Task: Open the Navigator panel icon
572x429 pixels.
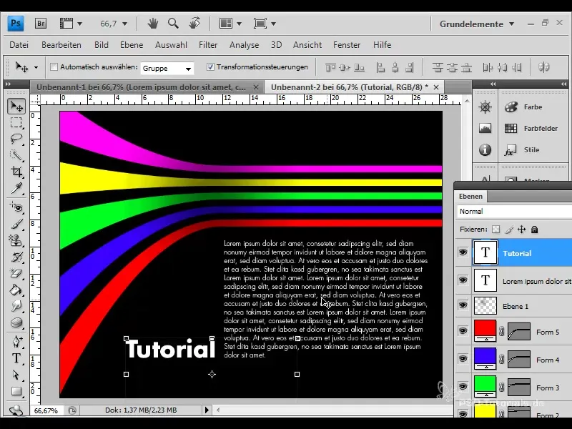Action: 485,107
